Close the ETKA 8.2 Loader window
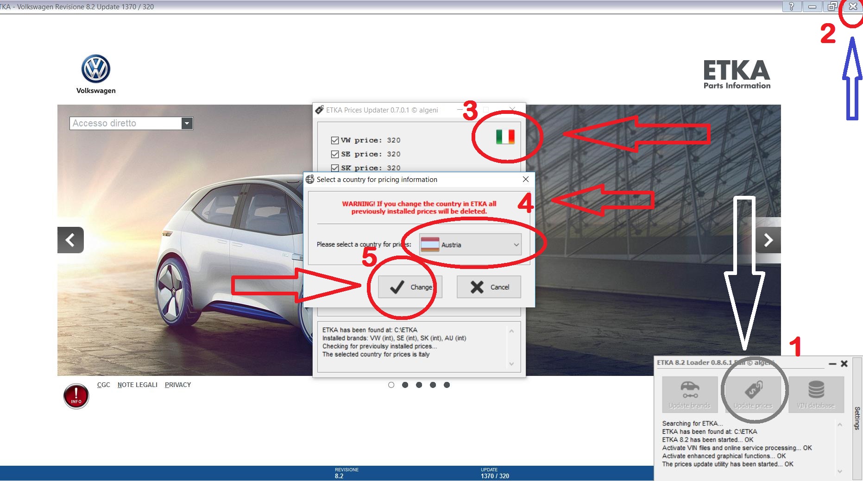 pos(844,363)
